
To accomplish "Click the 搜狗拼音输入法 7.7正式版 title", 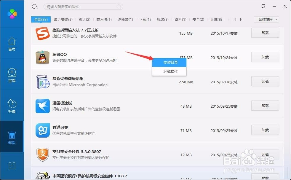I will tap(75, 30).
